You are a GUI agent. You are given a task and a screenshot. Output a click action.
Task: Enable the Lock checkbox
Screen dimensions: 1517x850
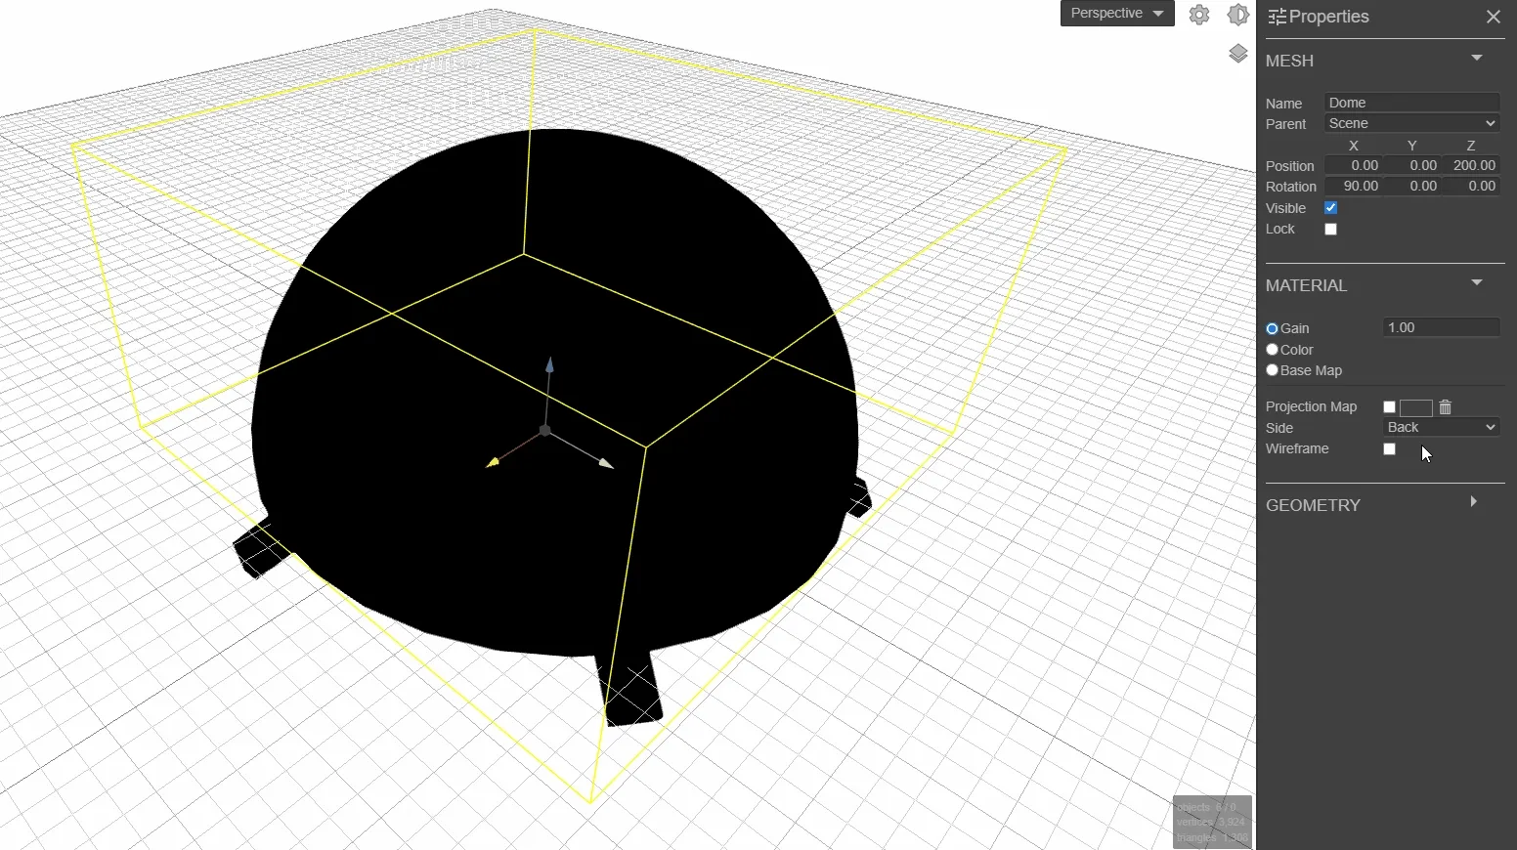(x=1330, y=230)
